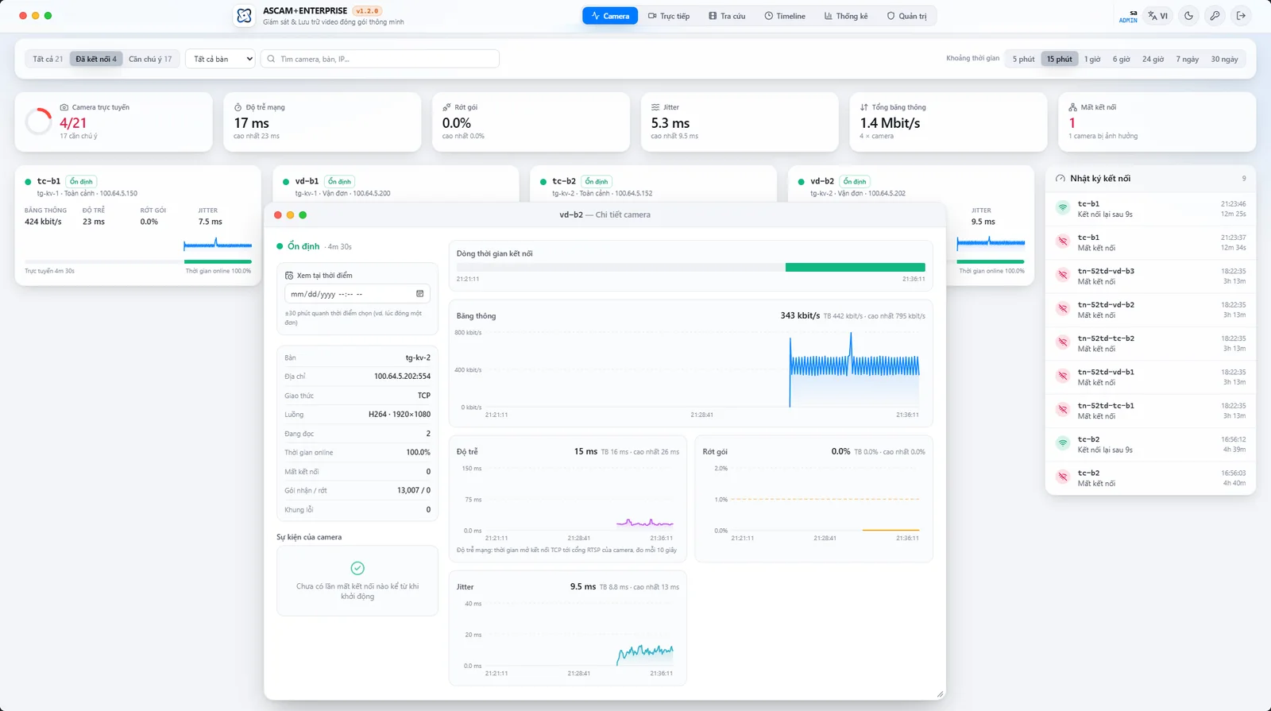Open the tc-b1 camera card
1271x711 pixels.
tap(137, 226)
